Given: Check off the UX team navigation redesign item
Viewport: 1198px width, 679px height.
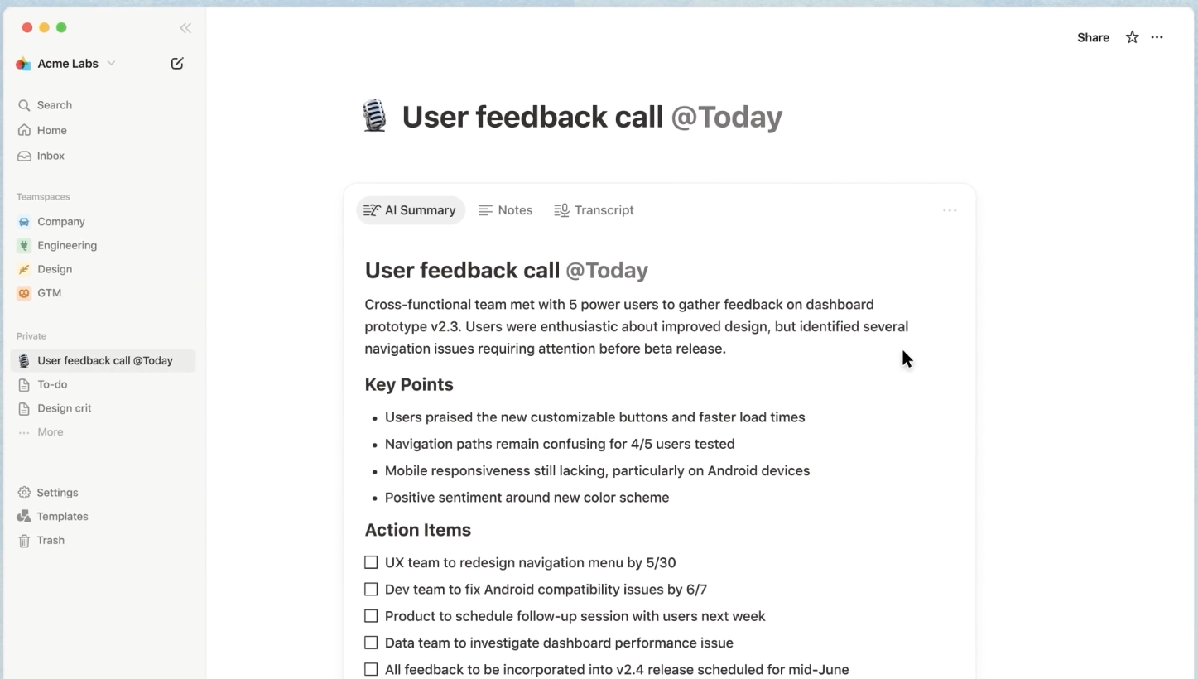Looking at the screenshot, I should [371, 562].
